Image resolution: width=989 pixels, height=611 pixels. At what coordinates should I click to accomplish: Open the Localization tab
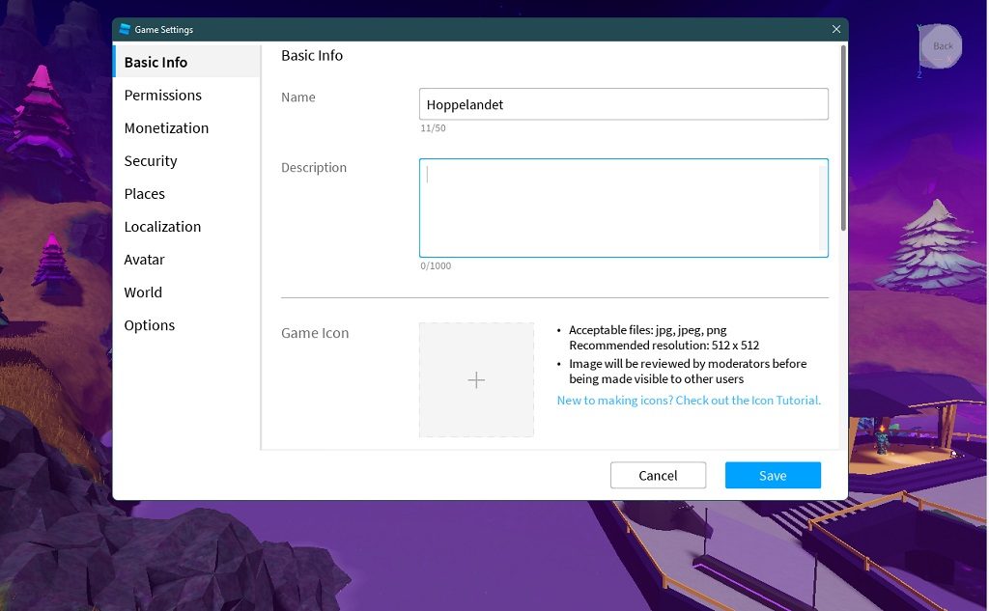[186, 227]
